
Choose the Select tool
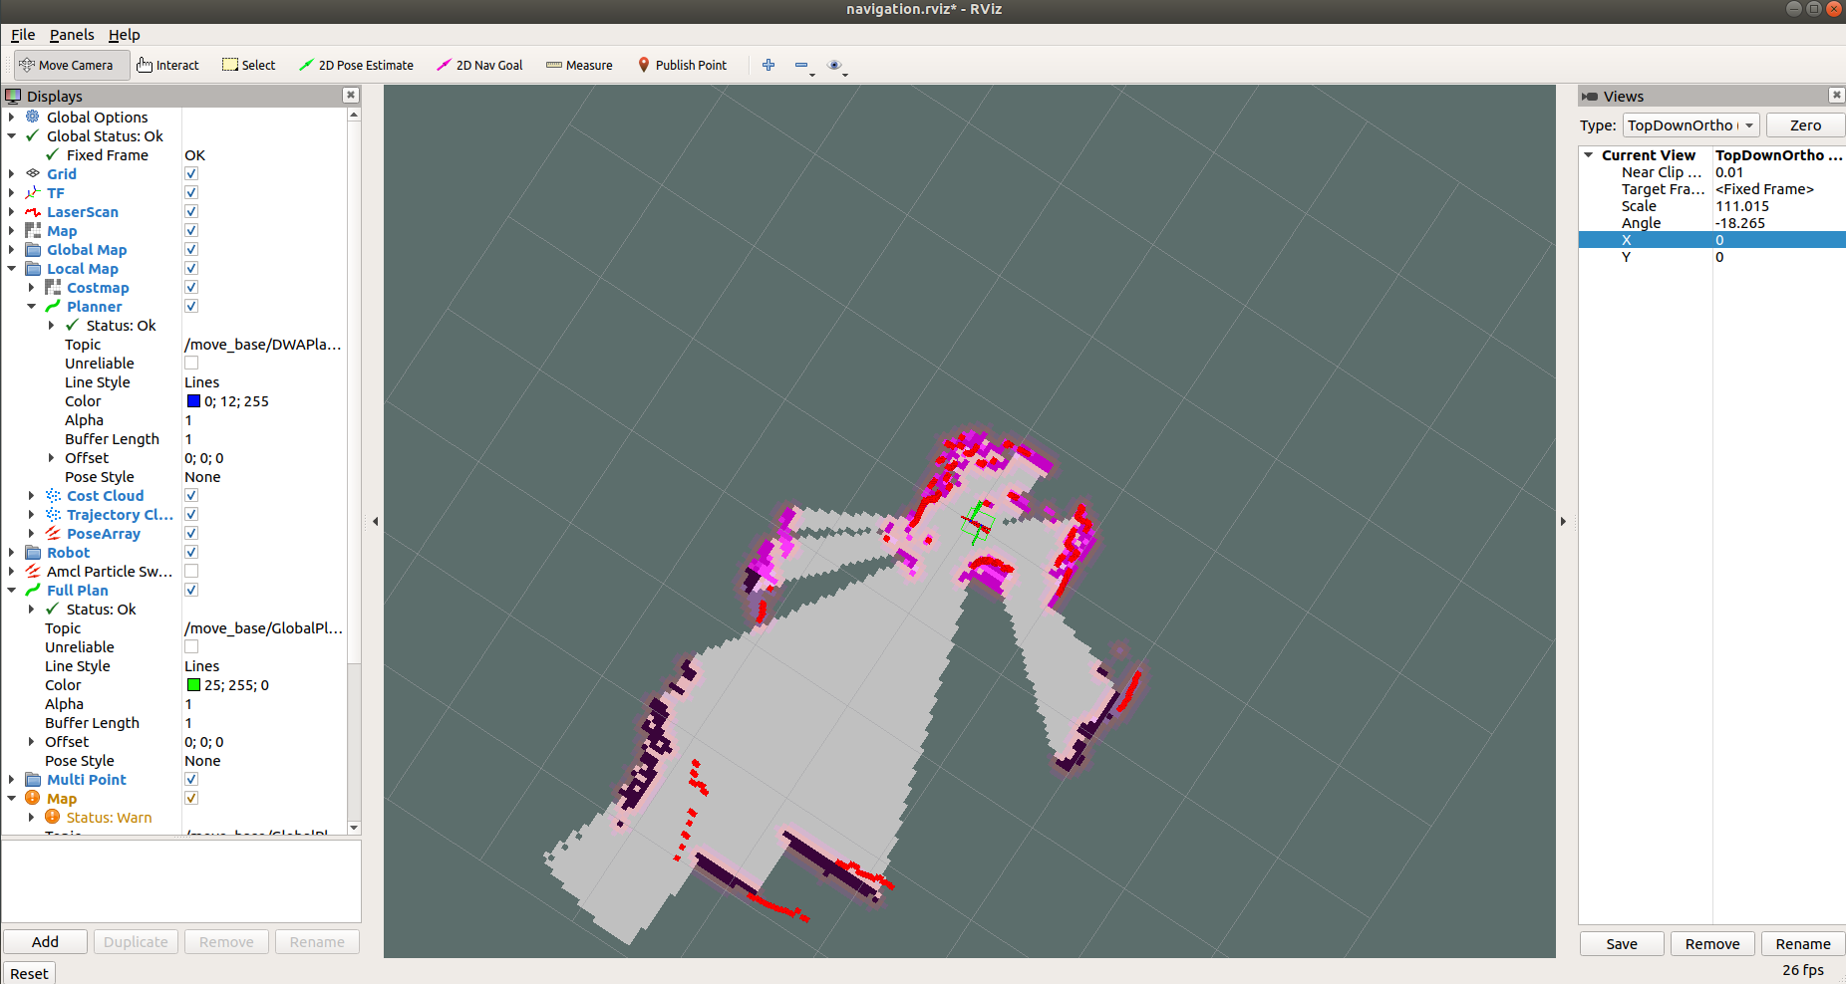248,65
